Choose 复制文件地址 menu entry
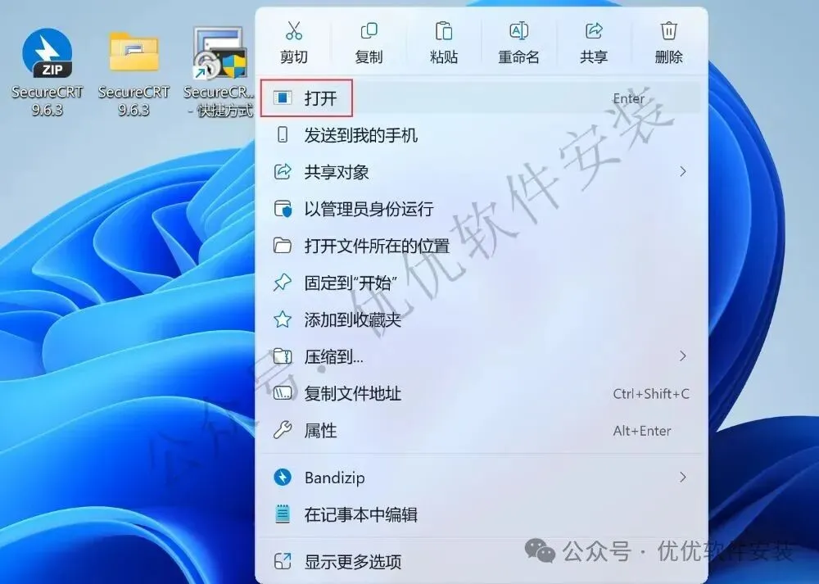 coord(481,393)
